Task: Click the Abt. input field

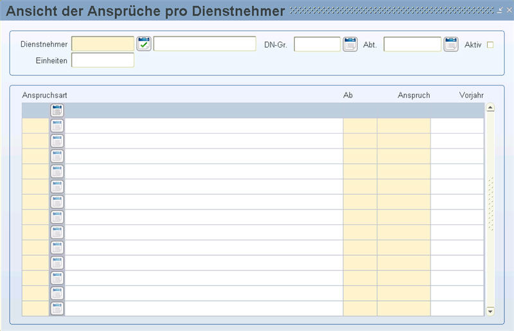Action: tap(412, 44)
